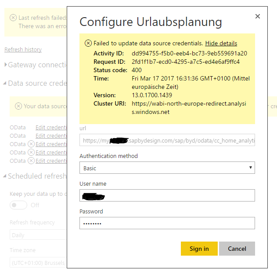Click the Password field
Screen dimensions: 277x275
[167, 223]
